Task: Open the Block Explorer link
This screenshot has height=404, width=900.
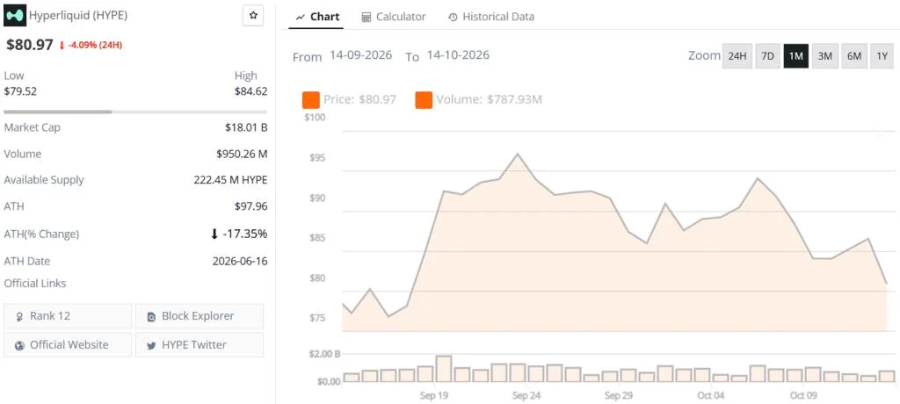Action: [x=200, y=315]
